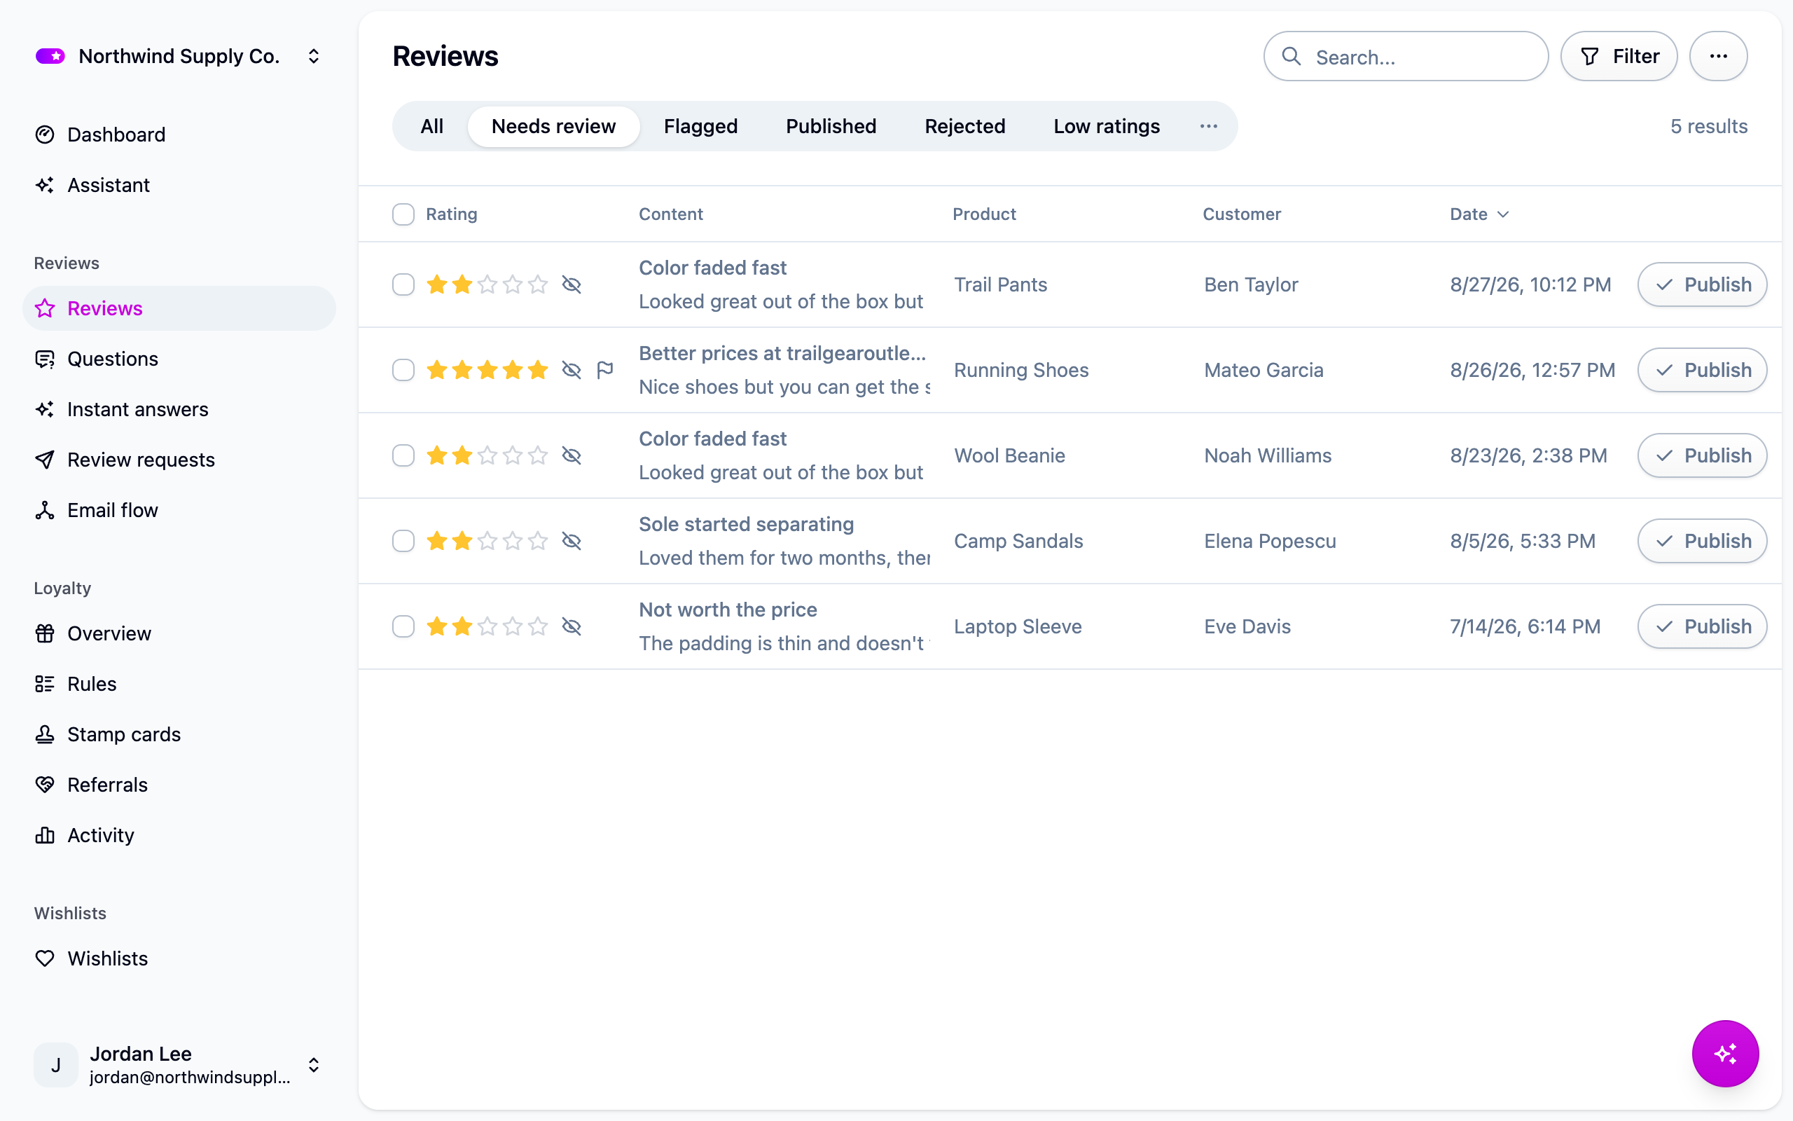Viewport: 1793px width, 1121px height.
Task: Publish Noah Williams' Wool Beanie review
Action: 1702,455
